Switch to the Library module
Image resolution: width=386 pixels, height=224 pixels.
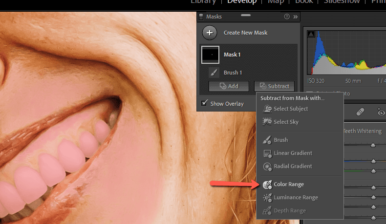click(203, 2)
